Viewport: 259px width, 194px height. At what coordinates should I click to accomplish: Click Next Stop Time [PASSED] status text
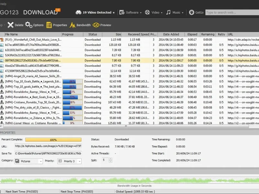point(77,191)
